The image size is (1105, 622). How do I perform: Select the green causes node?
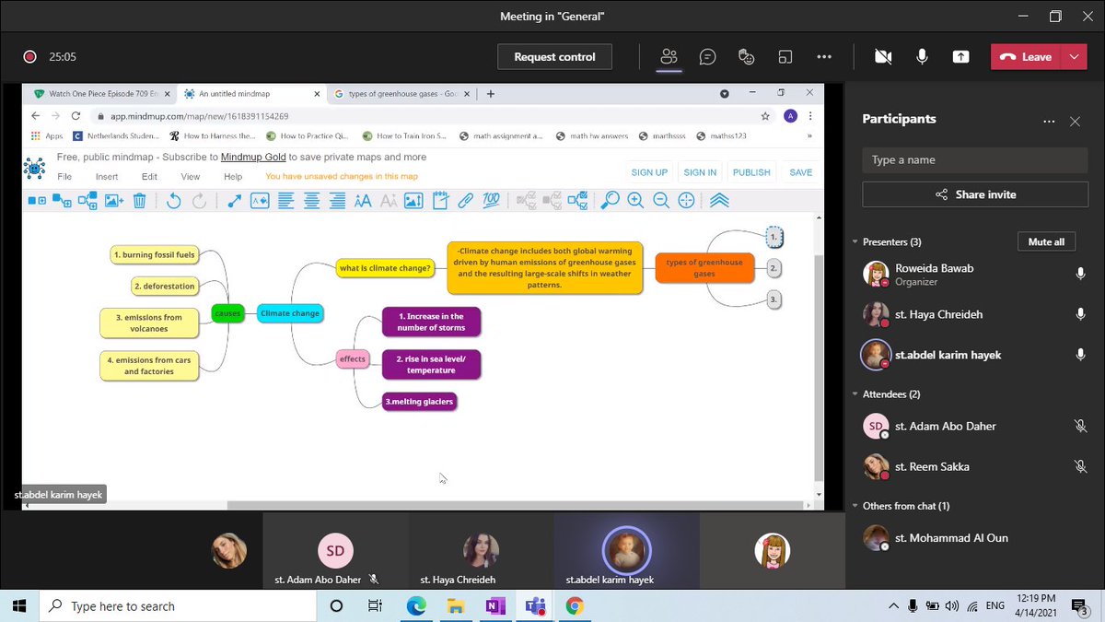tap(227, 313)
